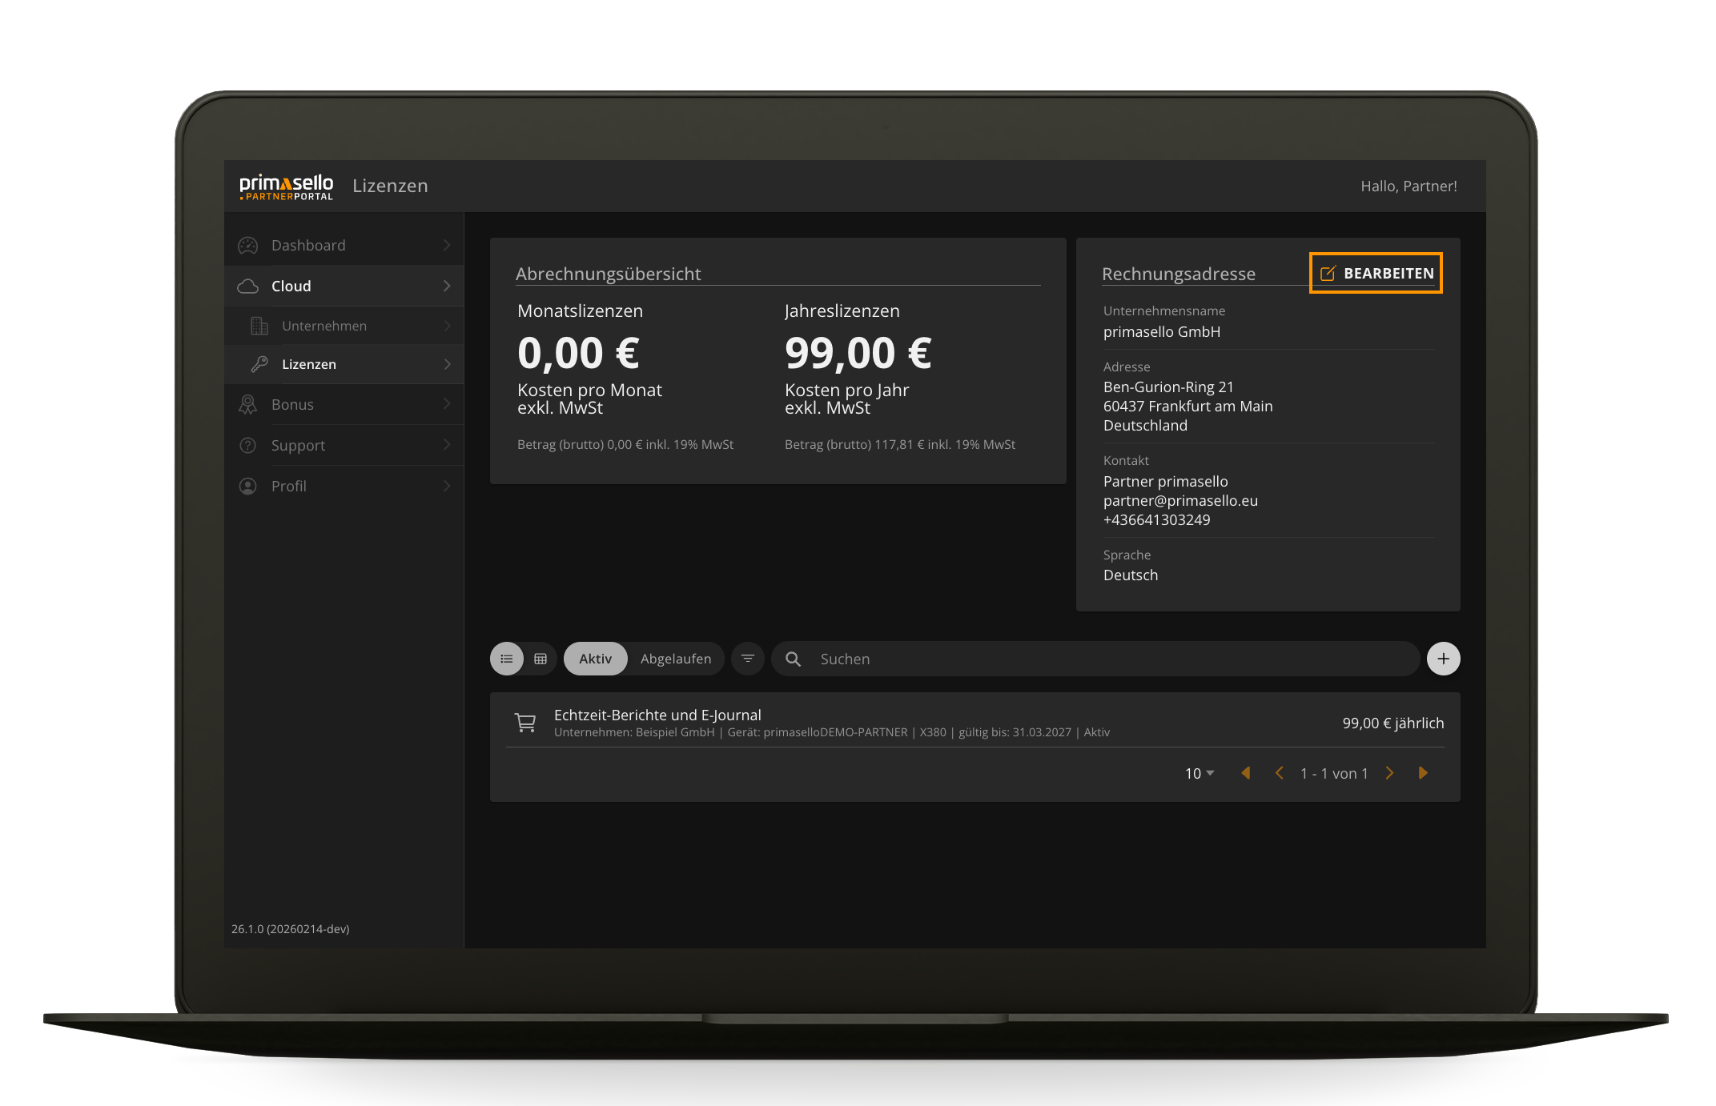Screen dimensions: 1716x1106
Task: Click the shopping cart icon beside Echtzeit-Berichte
Action: (x=526, y=722)
